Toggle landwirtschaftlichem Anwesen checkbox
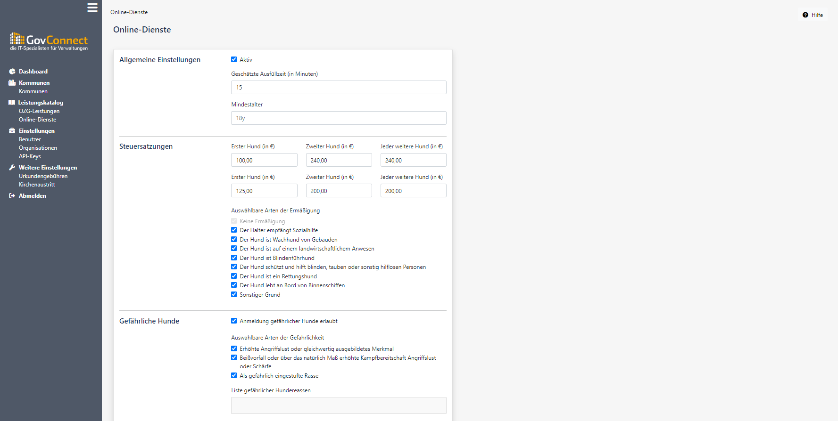Screen dimensions: 838x421 [x=234, y=248]
